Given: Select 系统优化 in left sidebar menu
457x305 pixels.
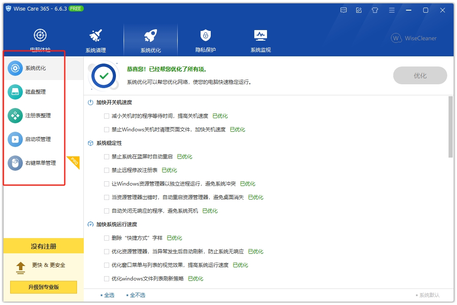Looking at the screenshot, I should point(36,68).
